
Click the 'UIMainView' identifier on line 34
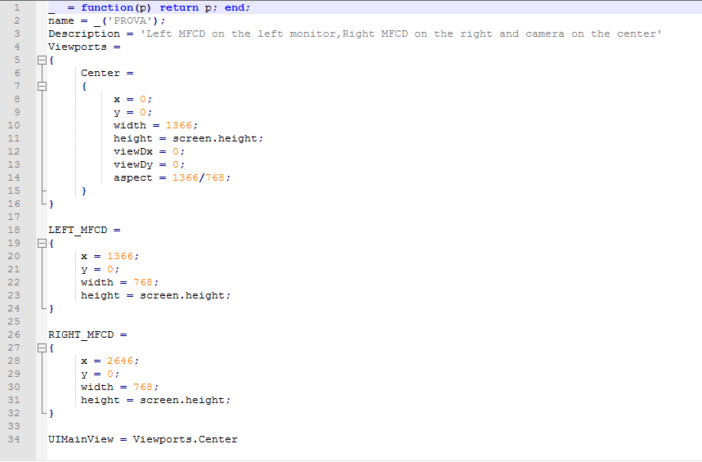(81, 439)
